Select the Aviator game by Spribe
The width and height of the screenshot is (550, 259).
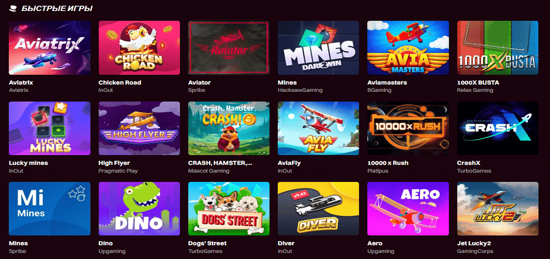click(229, 48)
